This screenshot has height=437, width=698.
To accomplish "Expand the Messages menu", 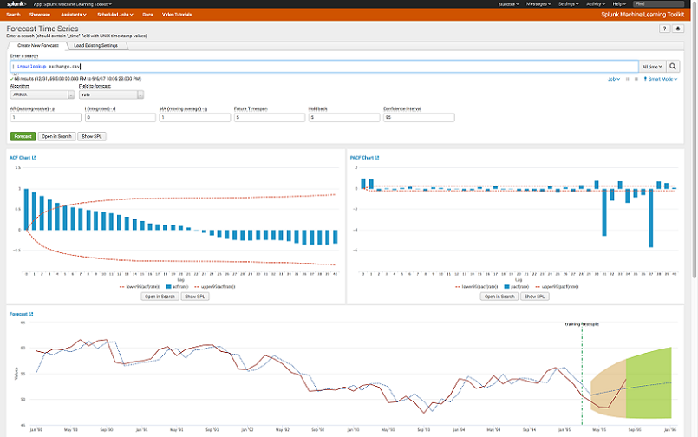I will (538, 4).
